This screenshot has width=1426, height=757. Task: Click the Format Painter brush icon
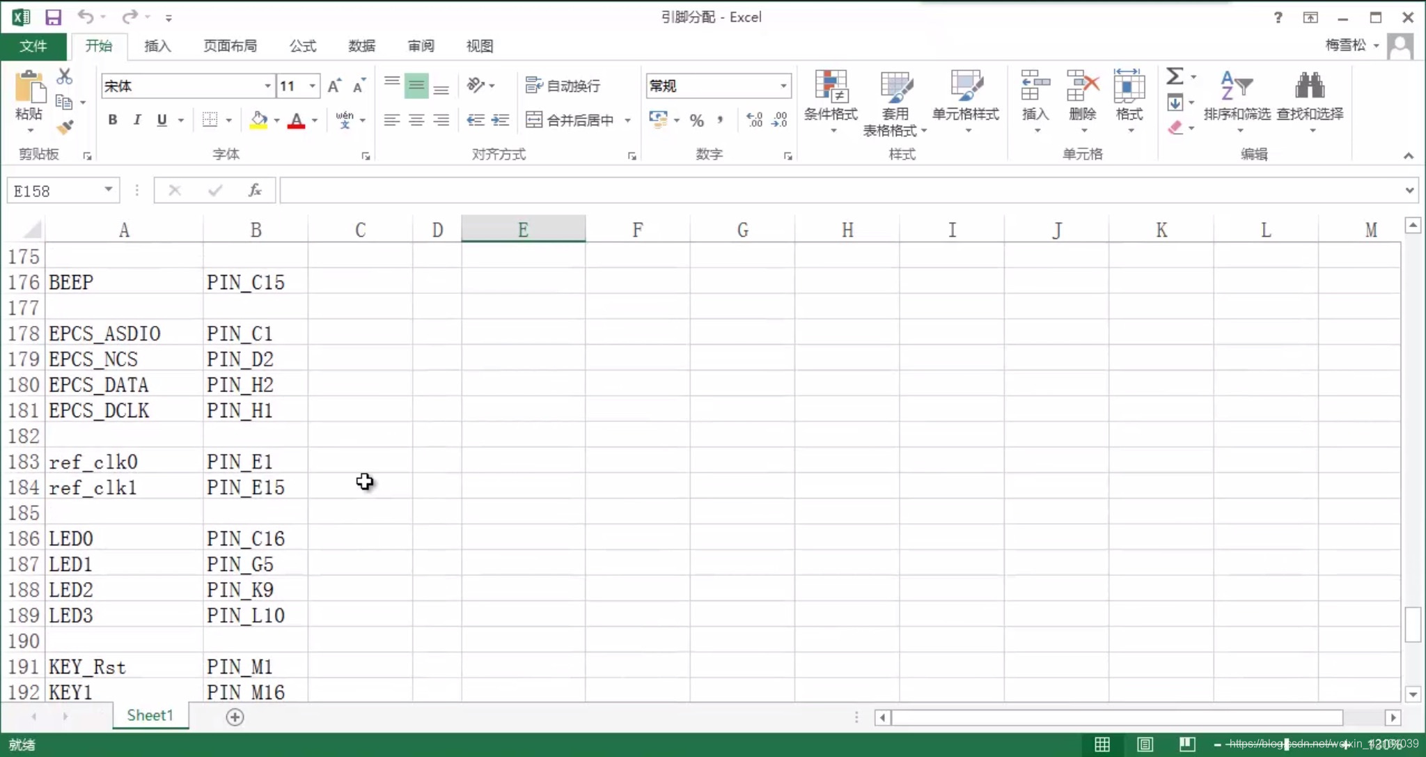click(65, 127)
